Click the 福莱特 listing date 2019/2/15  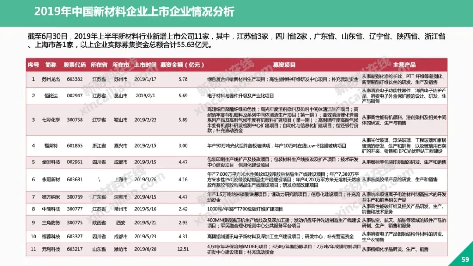pos(146,145)
